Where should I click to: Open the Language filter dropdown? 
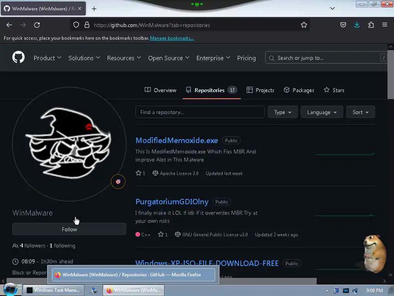pyautogui.click(x=322, y=112)
